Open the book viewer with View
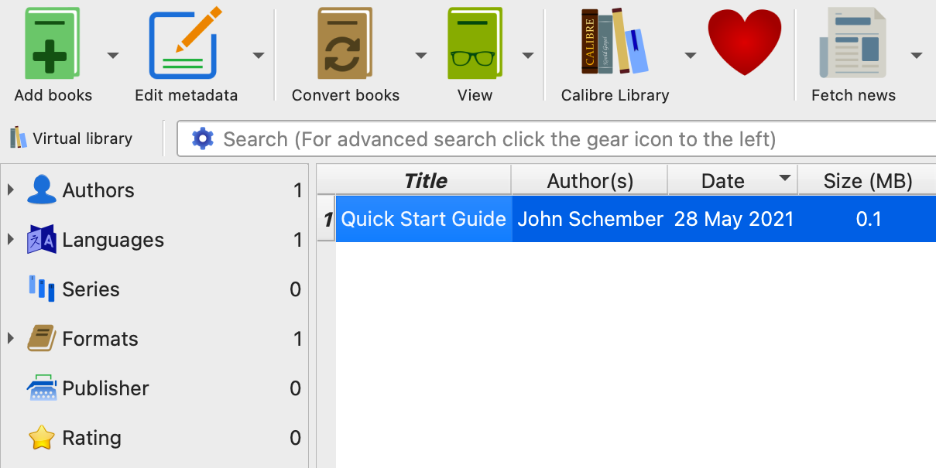Viewport: 936px width, 468px height. pos(474,44)
